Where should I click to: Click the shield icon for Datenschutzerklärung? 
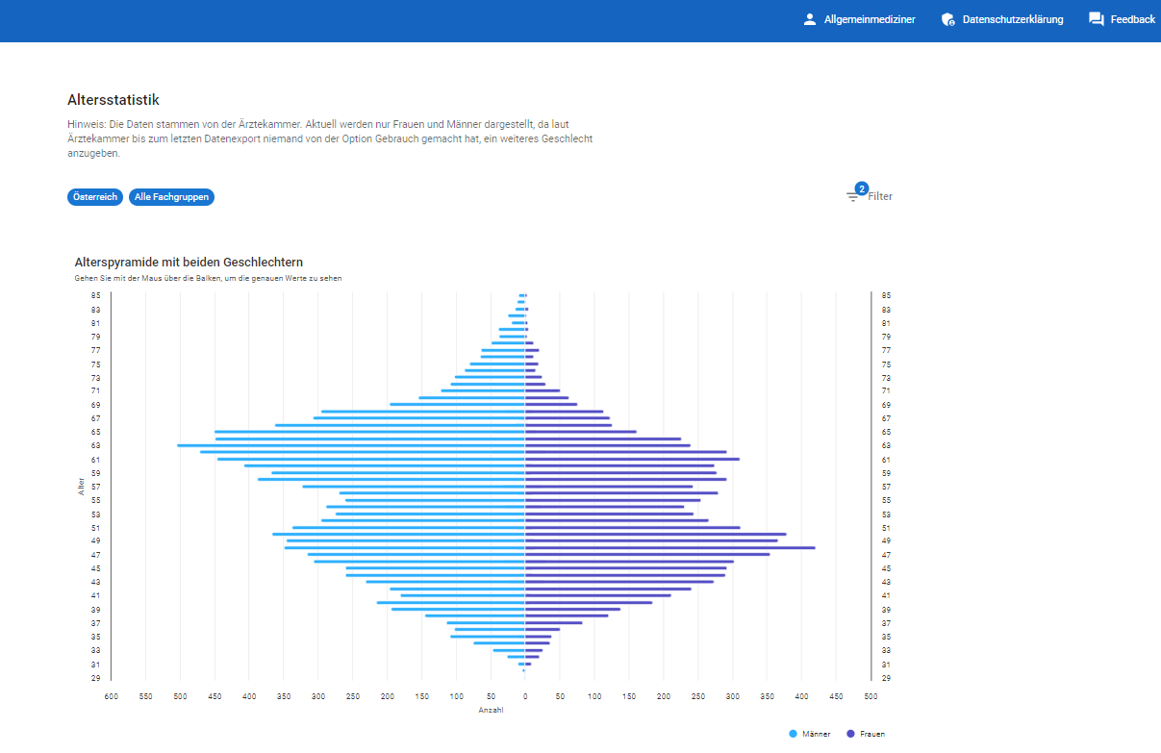point(947,19)
